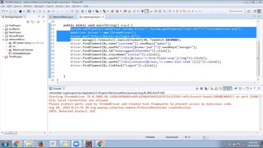Click the Debug bug icon in toolbar

click(82, 11)
